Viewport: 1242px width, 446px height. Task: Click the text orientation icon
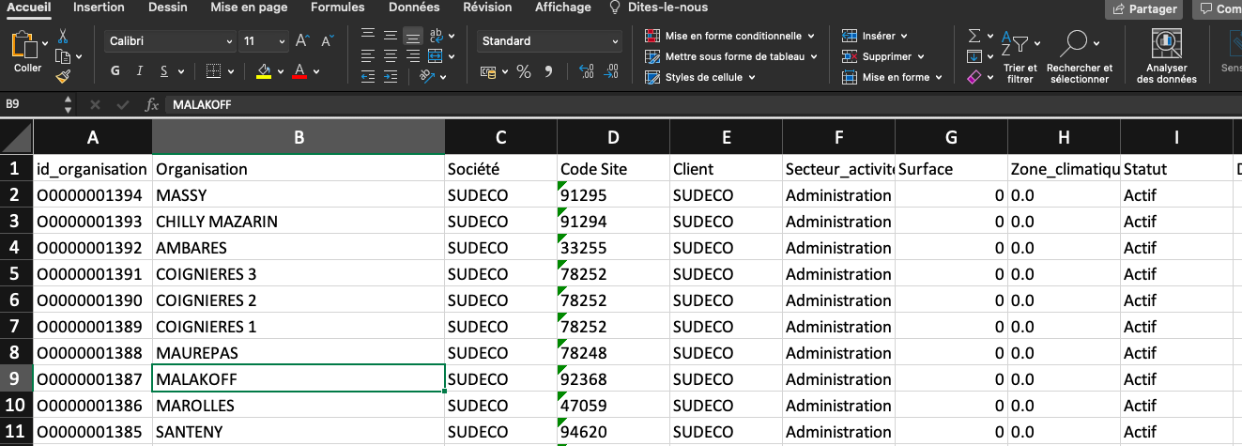pos(428,77)
